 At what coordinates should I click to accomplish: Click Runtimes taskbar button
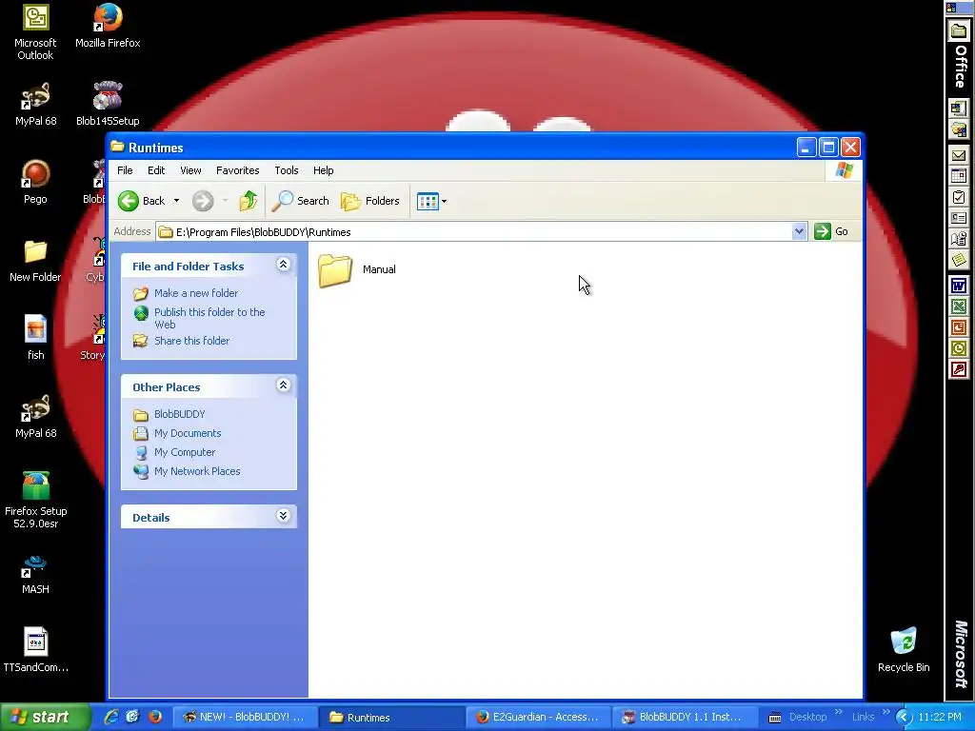click(x=390, y=718)
